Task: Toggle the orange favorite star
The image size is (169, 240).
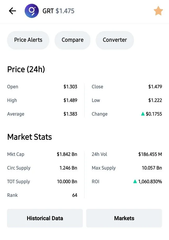Action: pyautogui.click(x=158, y=11)
